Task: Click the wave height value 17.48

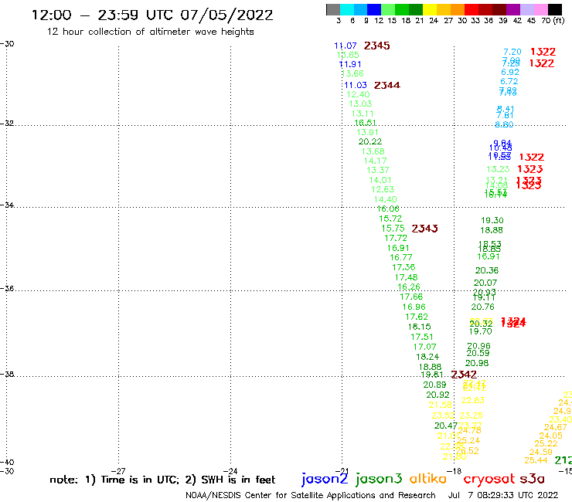Action: pyautogui.click(x=406, y=277)
